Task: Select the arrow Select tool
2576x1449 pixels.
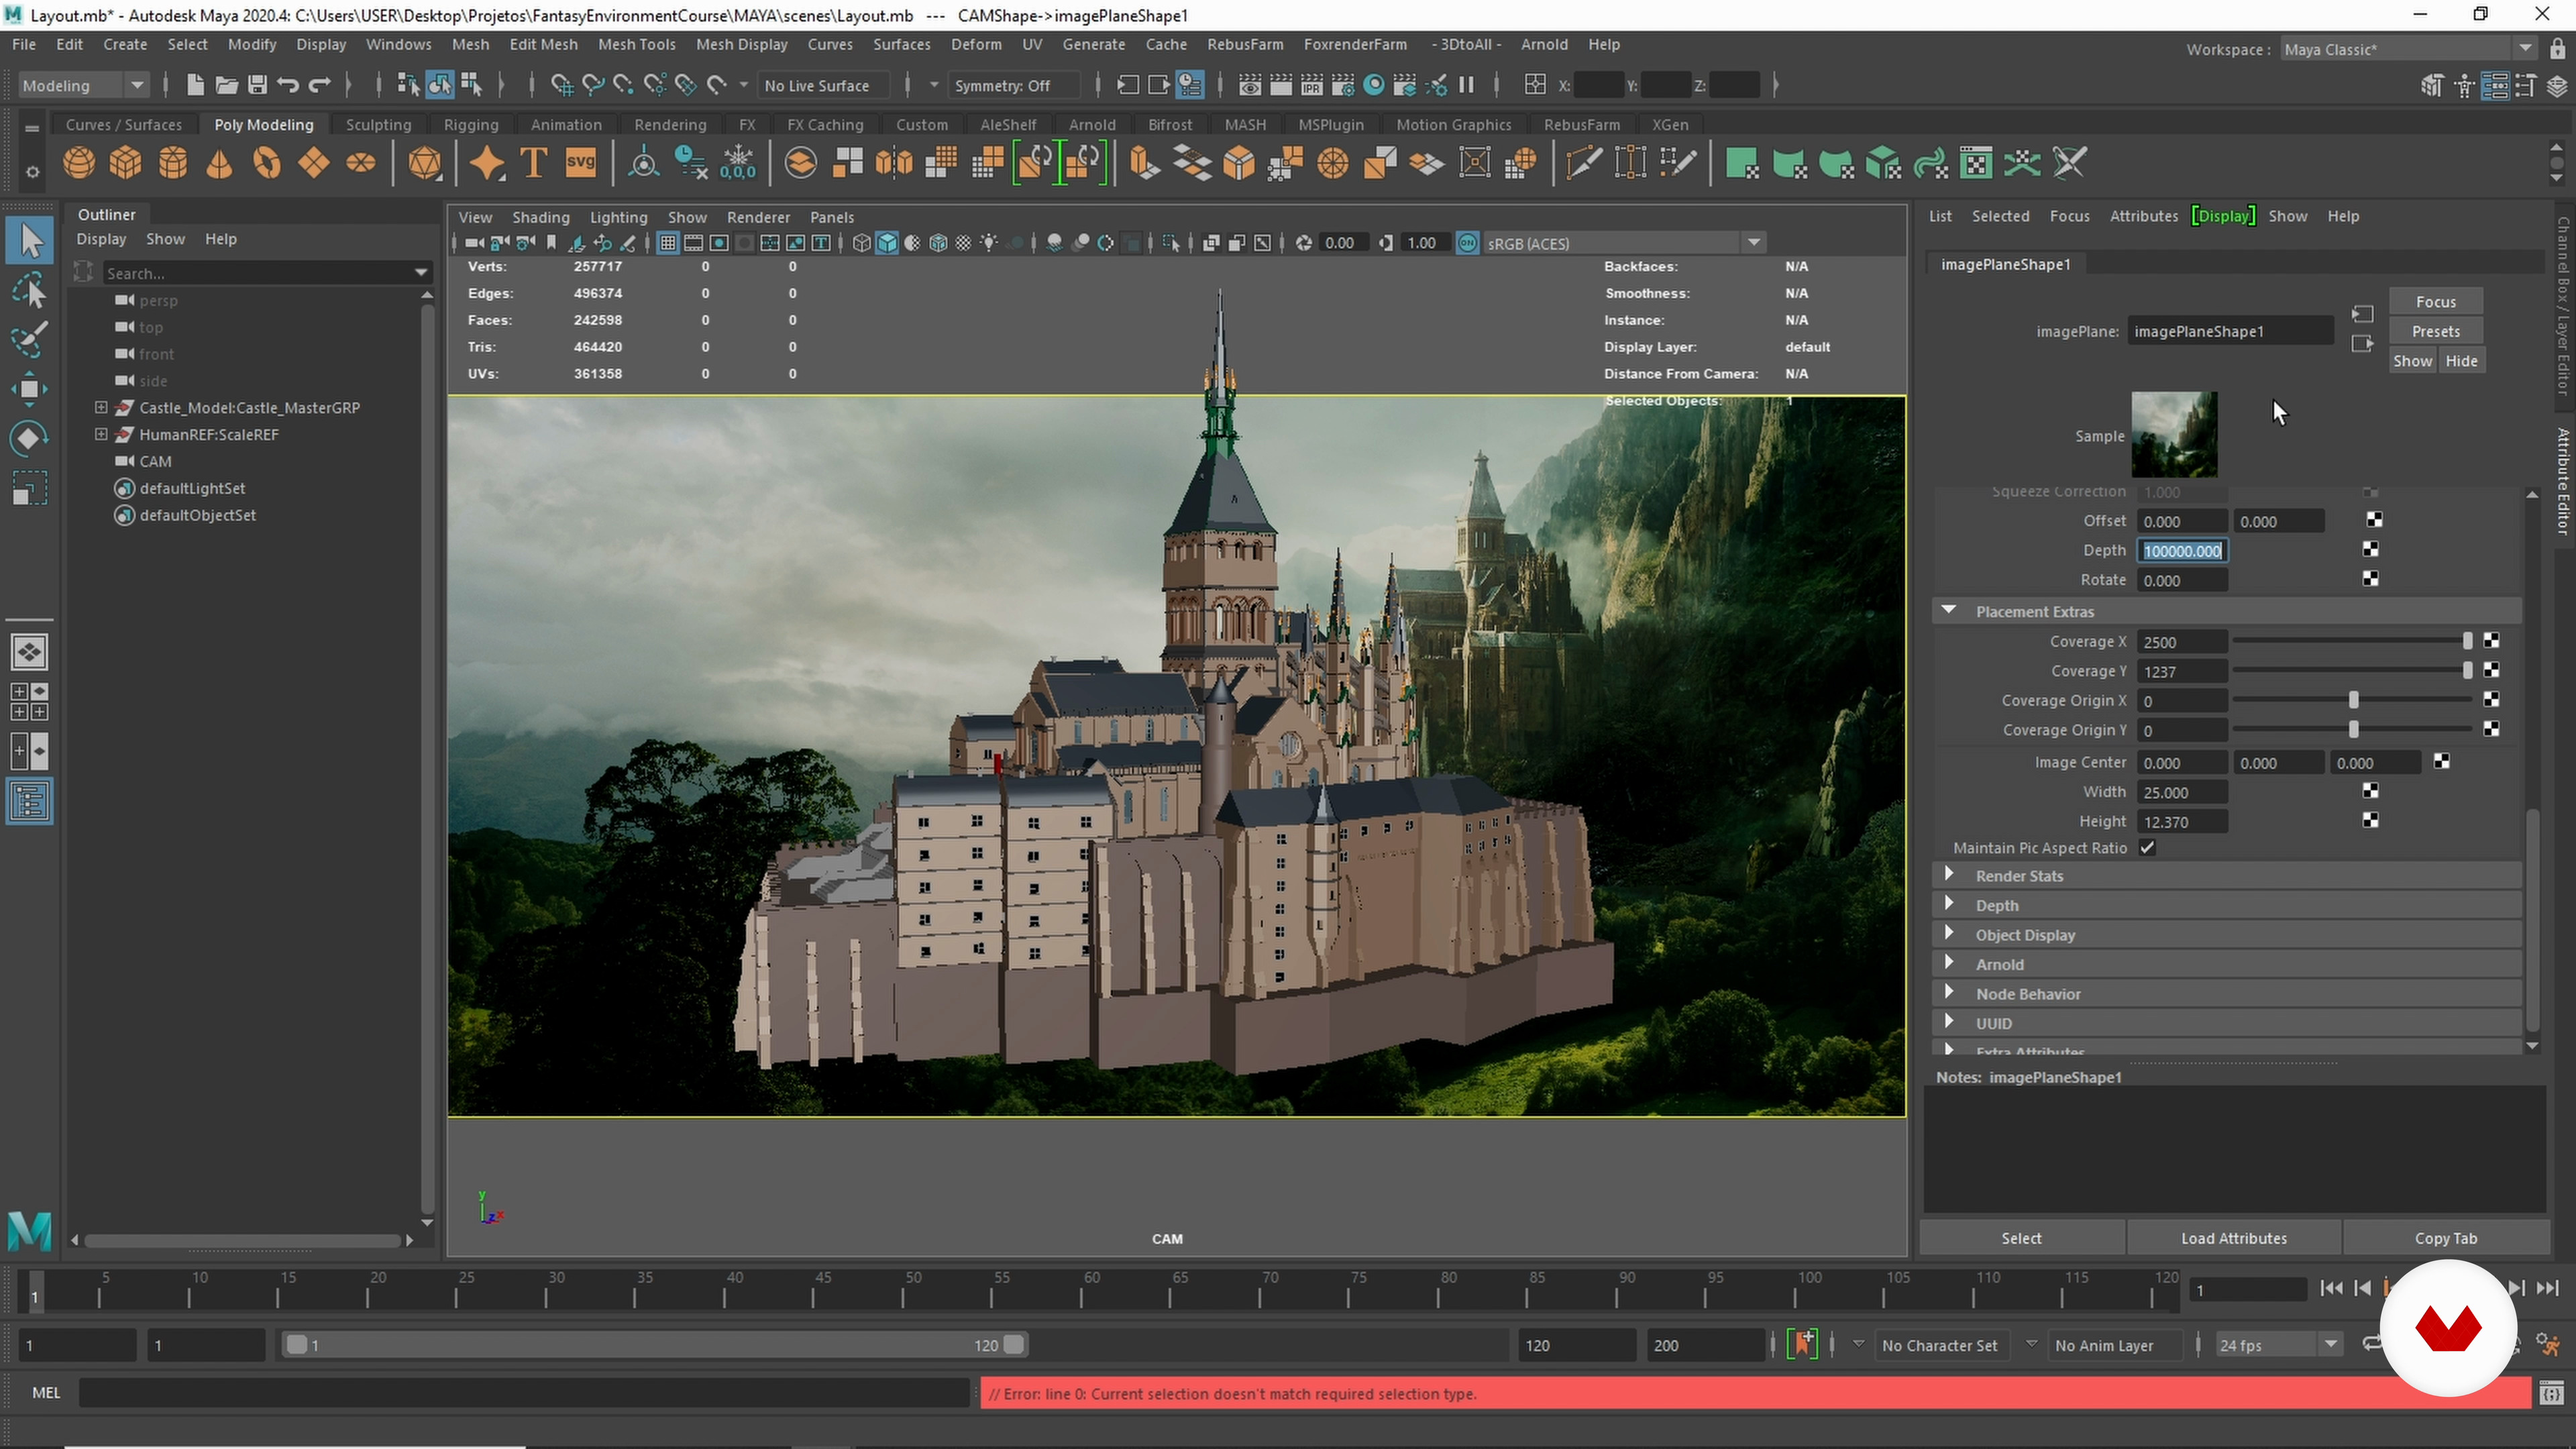Action: 30,241
